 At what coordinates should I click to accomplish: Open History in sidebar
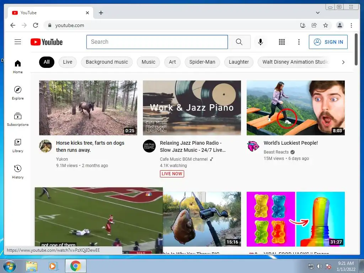pyautogui.click(x=18, y=172)
